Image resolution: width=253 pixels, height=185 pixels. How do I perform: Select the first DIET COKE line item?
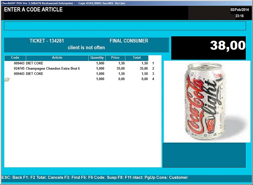coord(34,63)
